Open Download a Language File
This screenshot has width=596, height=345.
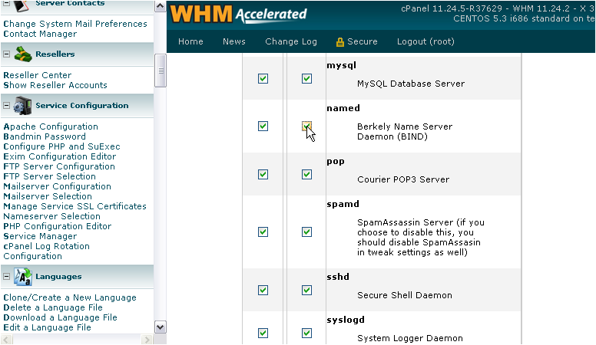(60, 317)
